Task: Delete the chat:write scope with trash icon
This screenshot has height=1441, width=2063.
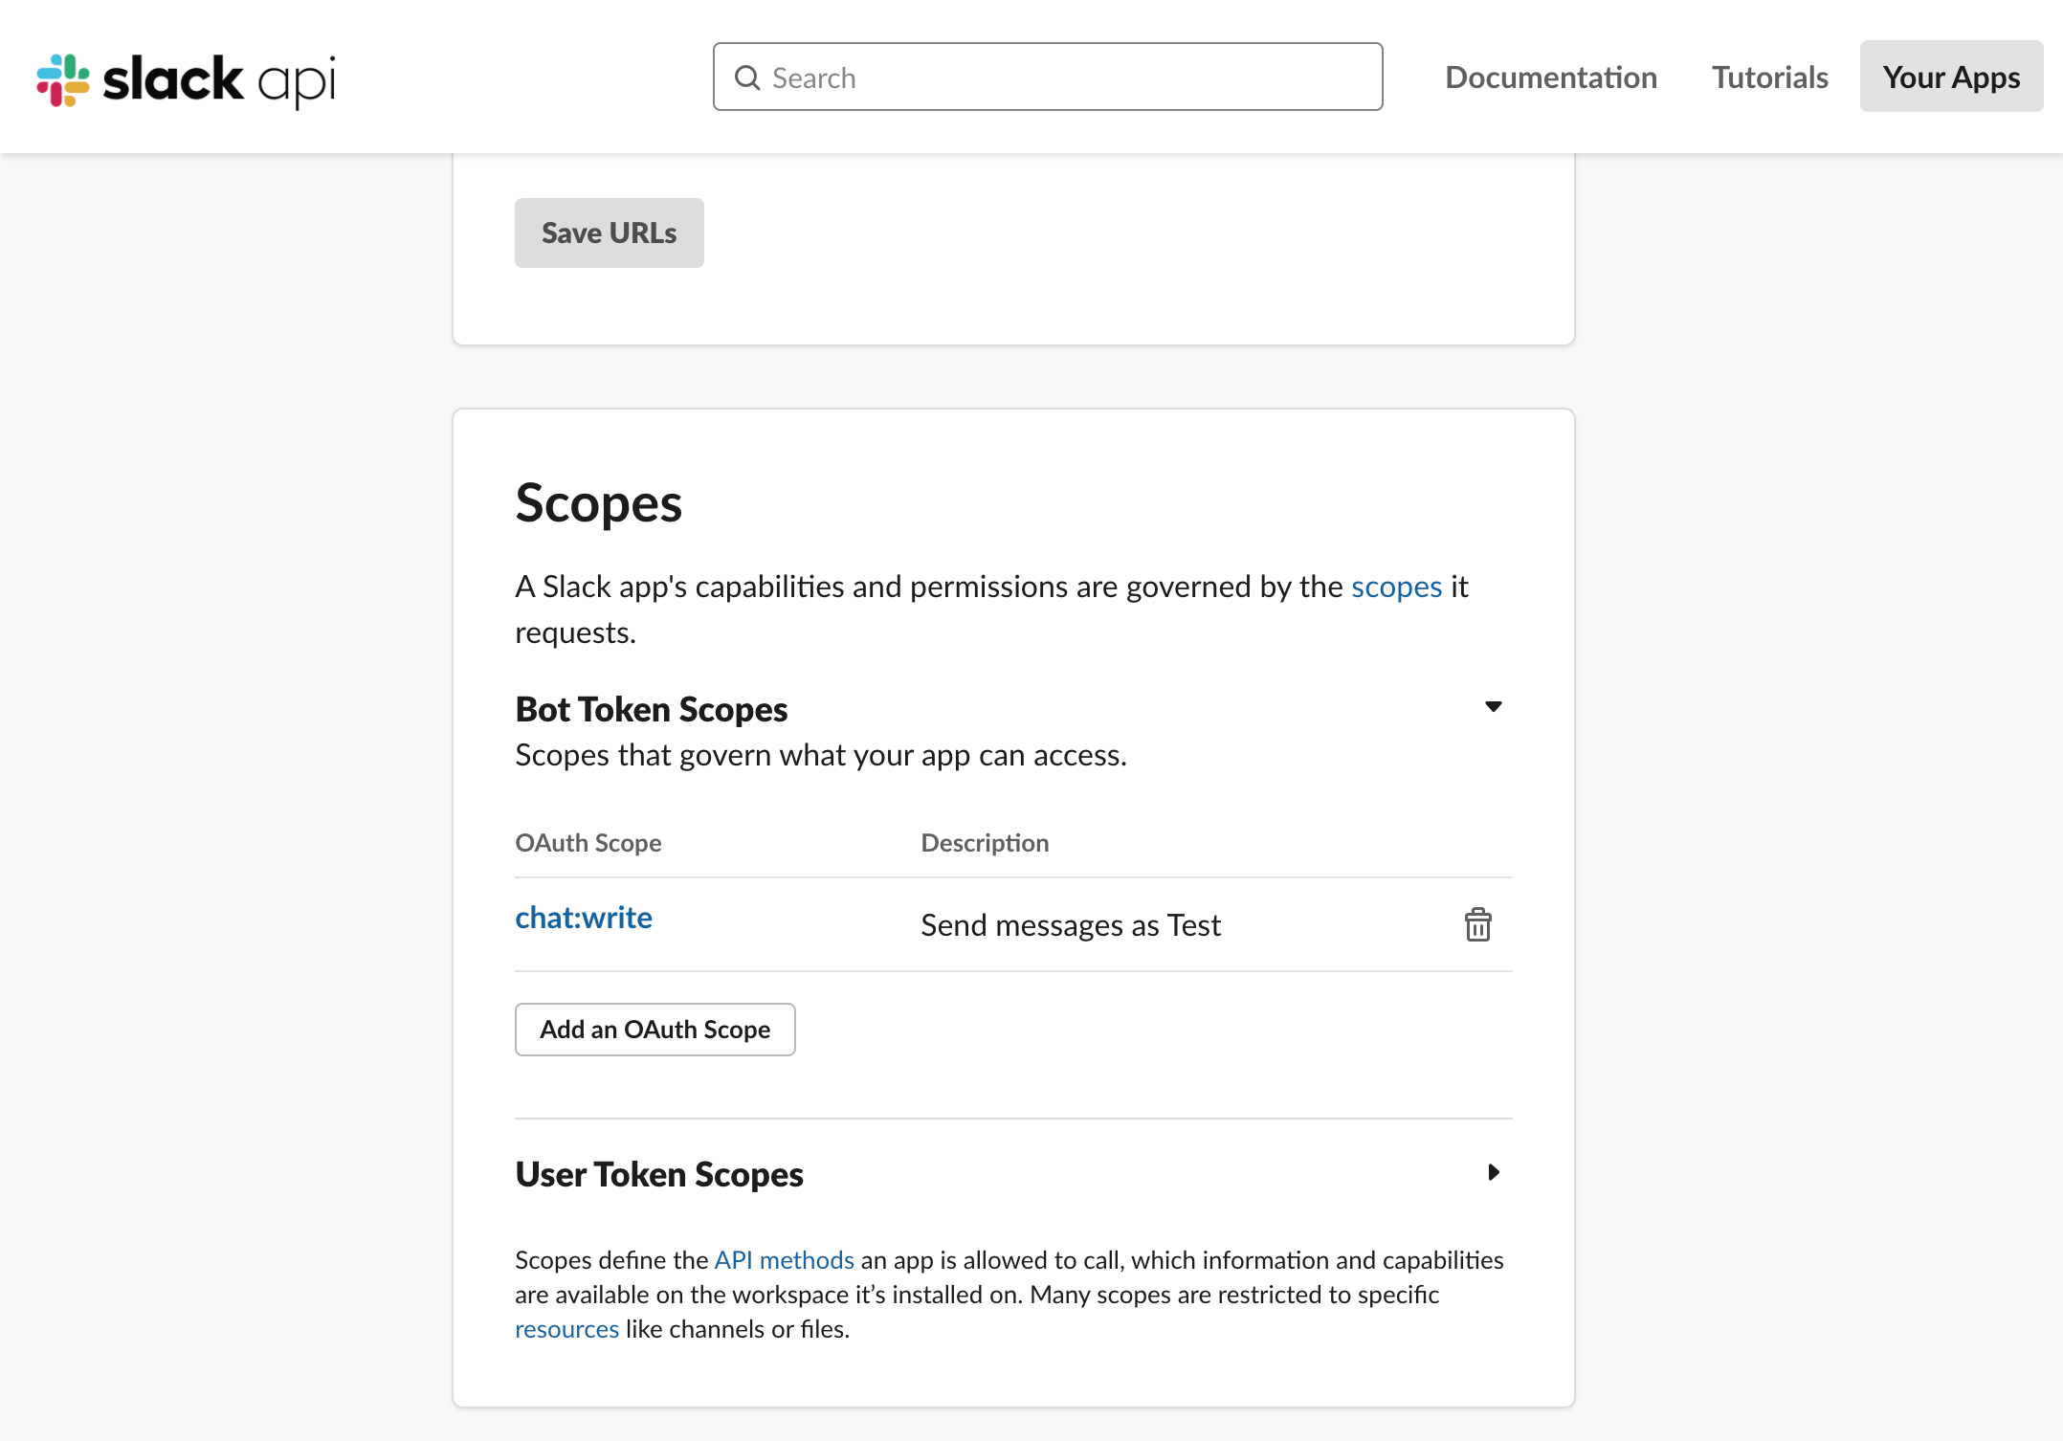Action: pos(1477,925)
